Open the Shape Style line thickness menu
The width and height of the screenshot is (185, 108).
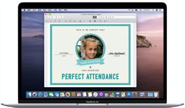click(x=90, y=21)
